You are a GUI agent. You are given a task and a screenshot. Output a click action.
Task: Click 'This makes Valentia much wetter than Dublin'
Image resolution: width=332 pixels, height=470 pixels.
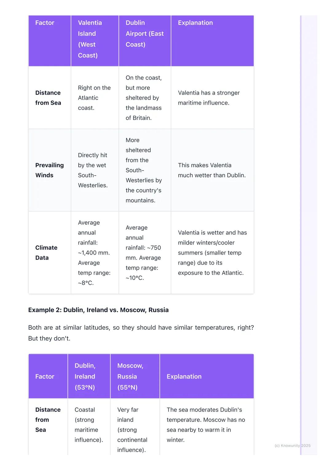[211, 170]
